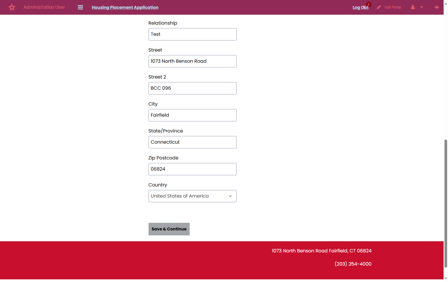Click the Edit Portal pencil icon
Image resolution: width=448 pixels, height=282 pixels.
tap(379, 7)
